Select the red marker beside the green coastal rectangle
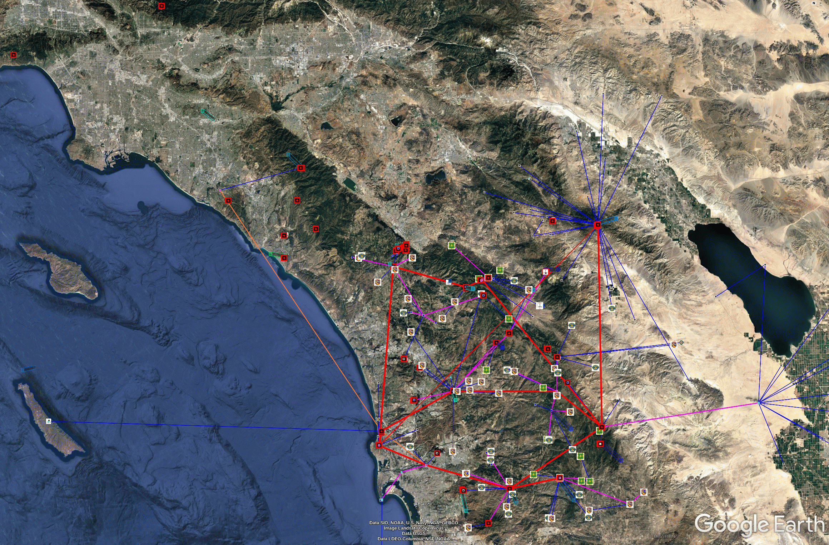This screenshot has width=829, height=545. (x=284, y=257)
